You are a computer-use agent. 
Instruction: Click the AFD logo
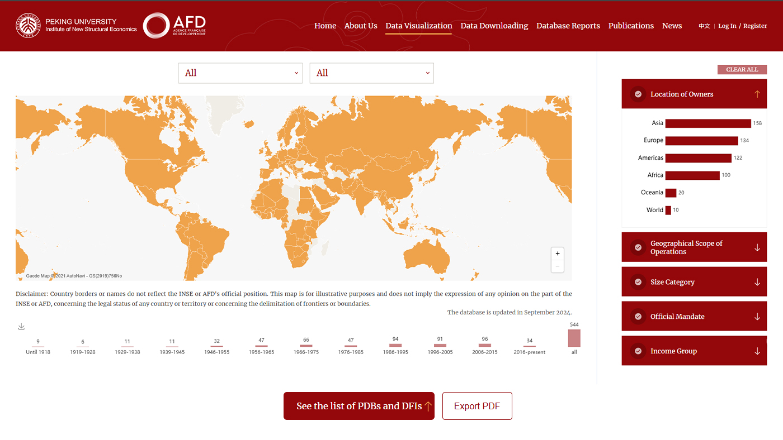click(174, 26)
